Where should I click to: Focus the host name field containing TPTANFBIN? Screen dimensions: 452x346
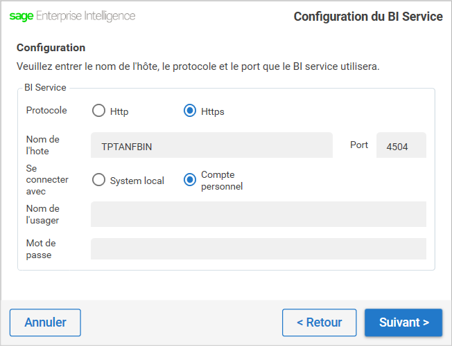(x=211, y=145)
